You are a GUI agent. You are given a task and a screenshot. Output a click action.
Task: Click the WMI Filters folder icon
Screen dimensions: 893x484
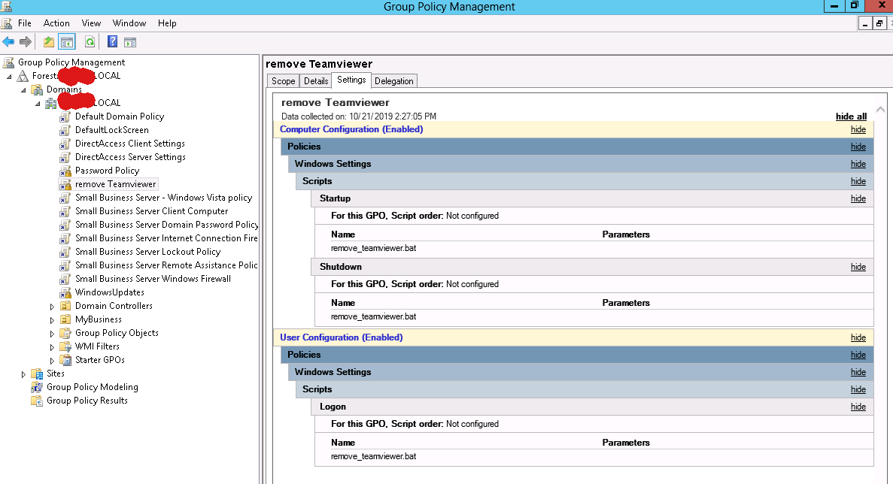pyautogui.click(x=65, y=346)
